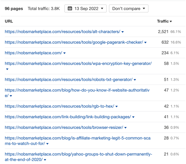Click the caret beside browser-resizer URL
Screen dimensions: 186x164
(x=126, y=128)
